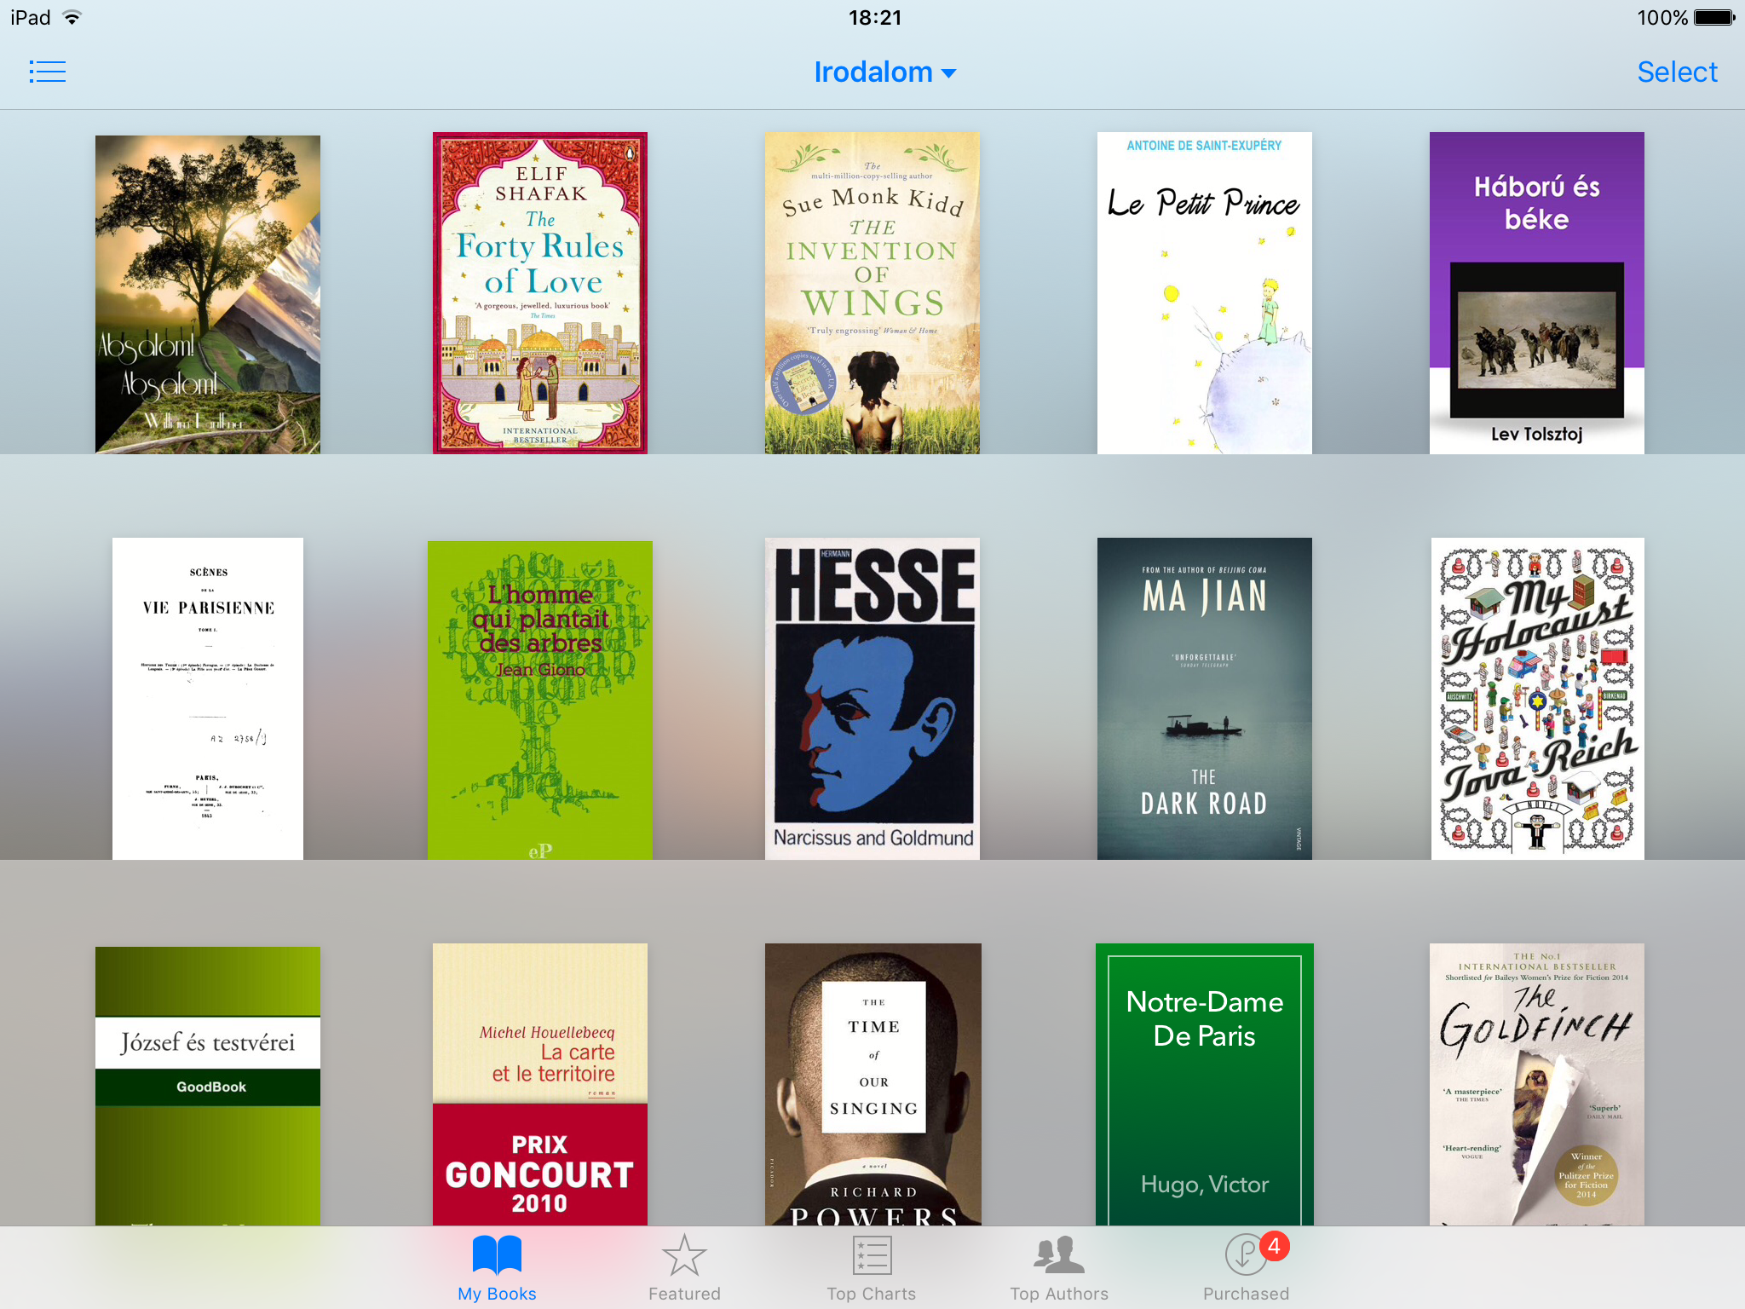Open Notre-Dame De Paris book
Screen dimensions: 1745x1309
click(x=1205, y=1084)
